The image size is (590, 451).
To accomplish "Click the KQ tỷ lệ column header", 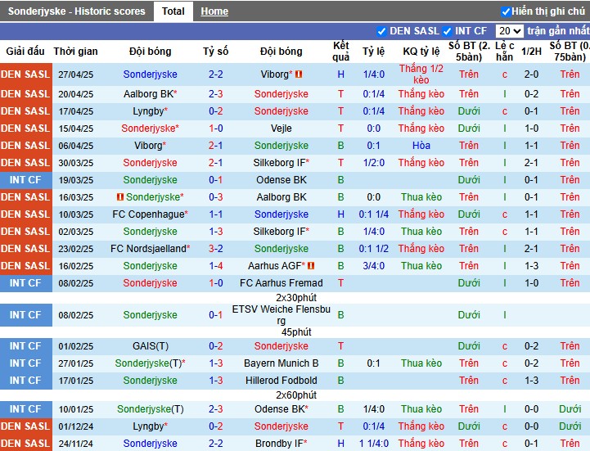I will click(x=421, y=52).
